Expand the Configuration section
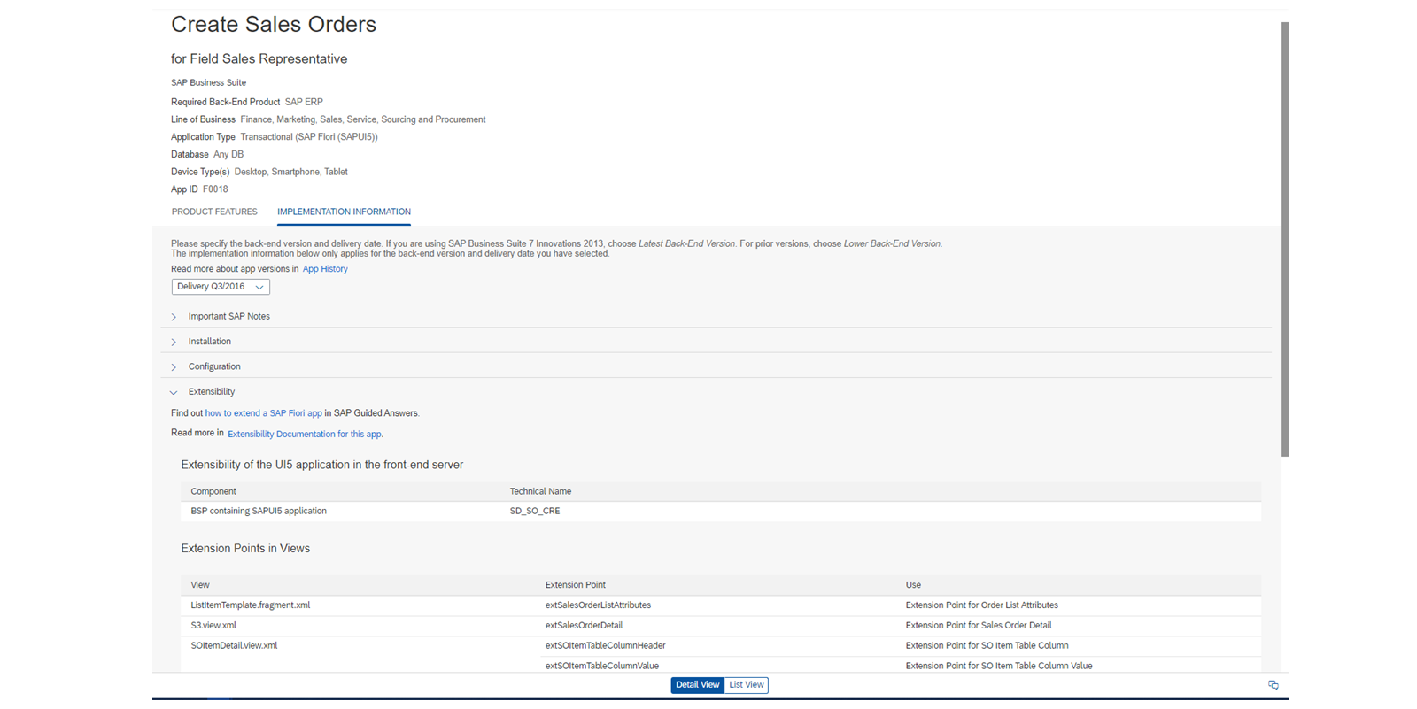Screen dimensions: 1417x709 [x=213, y=366]
